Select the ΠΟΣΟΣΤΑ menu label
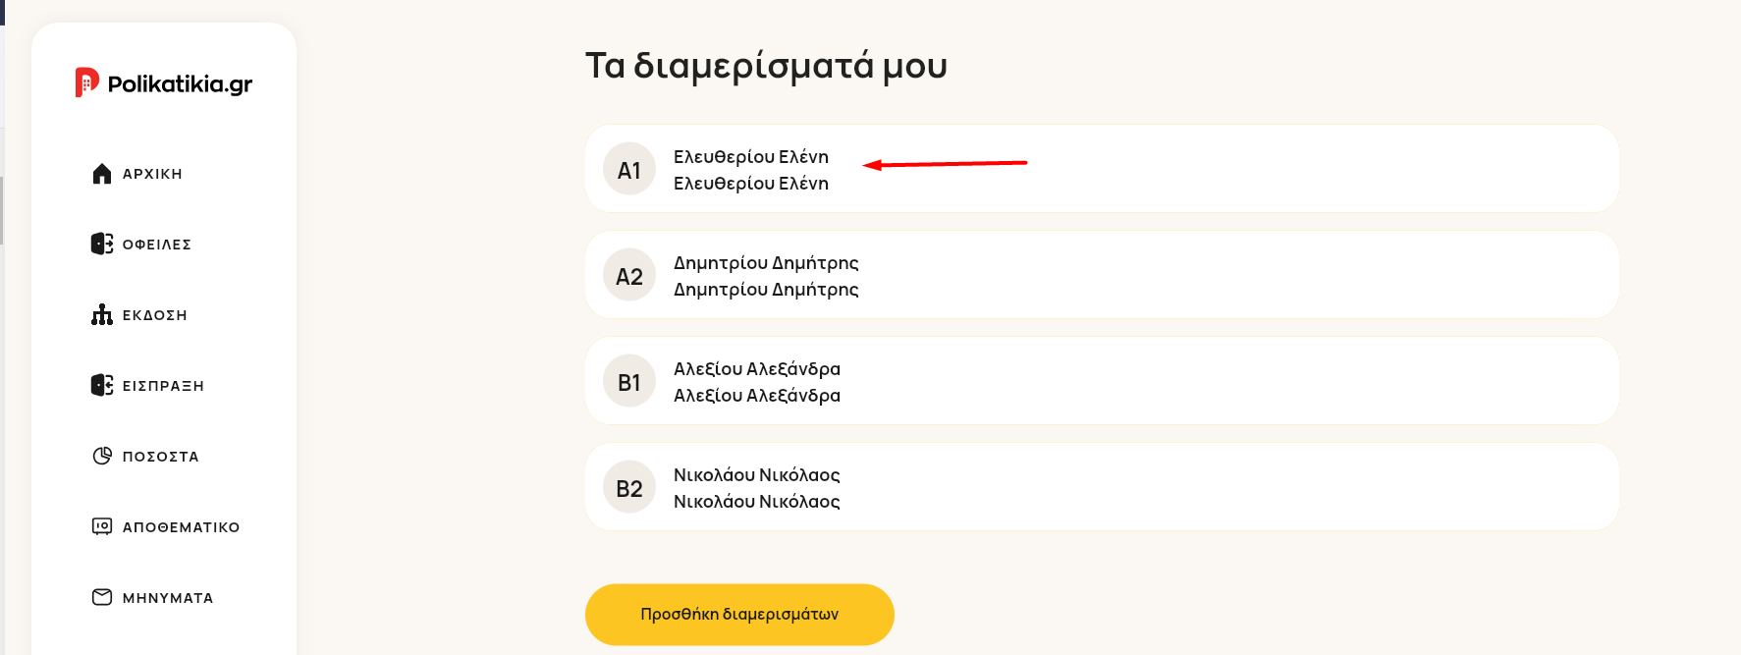 pyautogui.click(x=160, y=457)
